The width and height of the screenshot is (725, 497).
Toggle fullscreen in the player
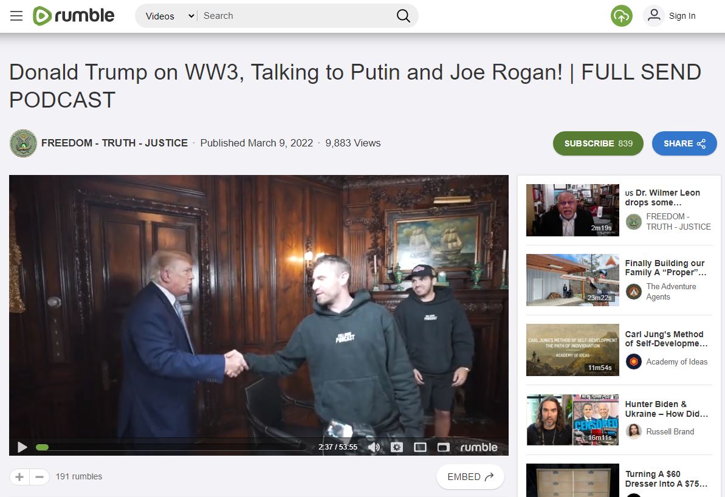click(444, 447)
